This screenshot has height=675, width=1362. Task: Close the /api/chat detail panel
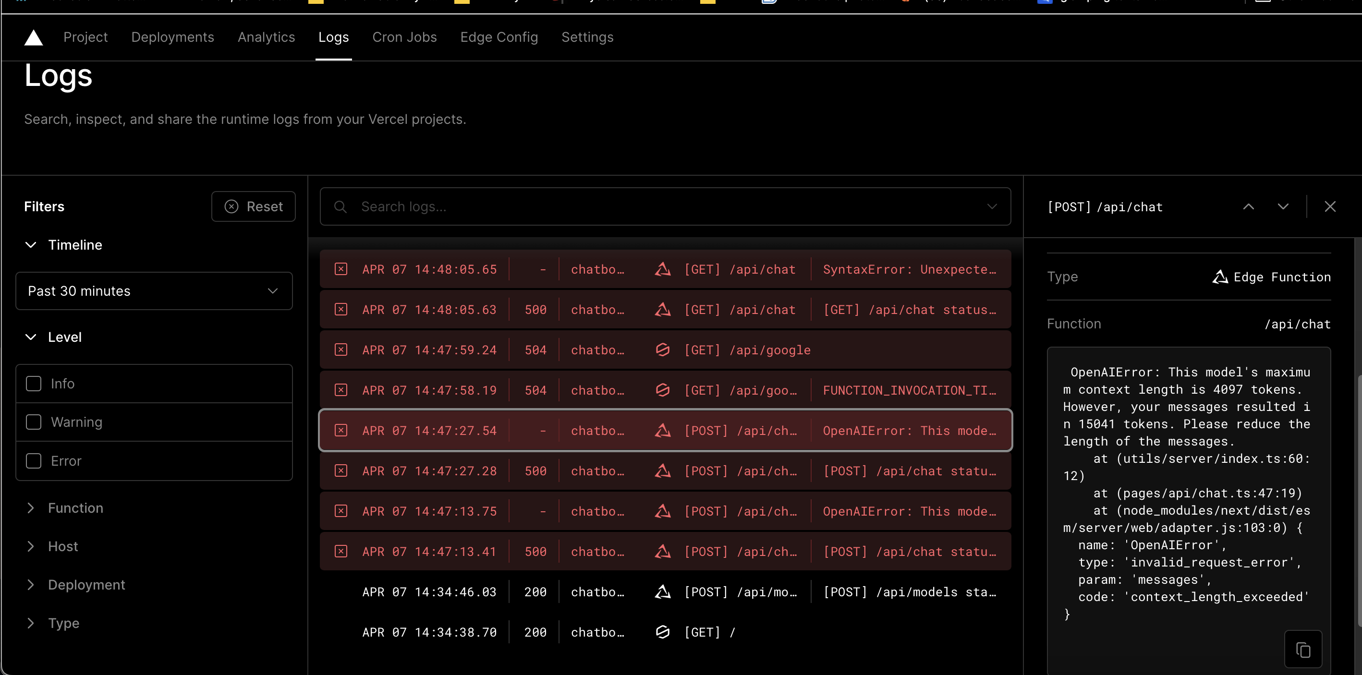point(1330,206)
